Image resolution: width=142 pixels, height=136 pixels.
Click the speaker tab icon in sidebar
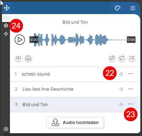(x=6, y=18)
